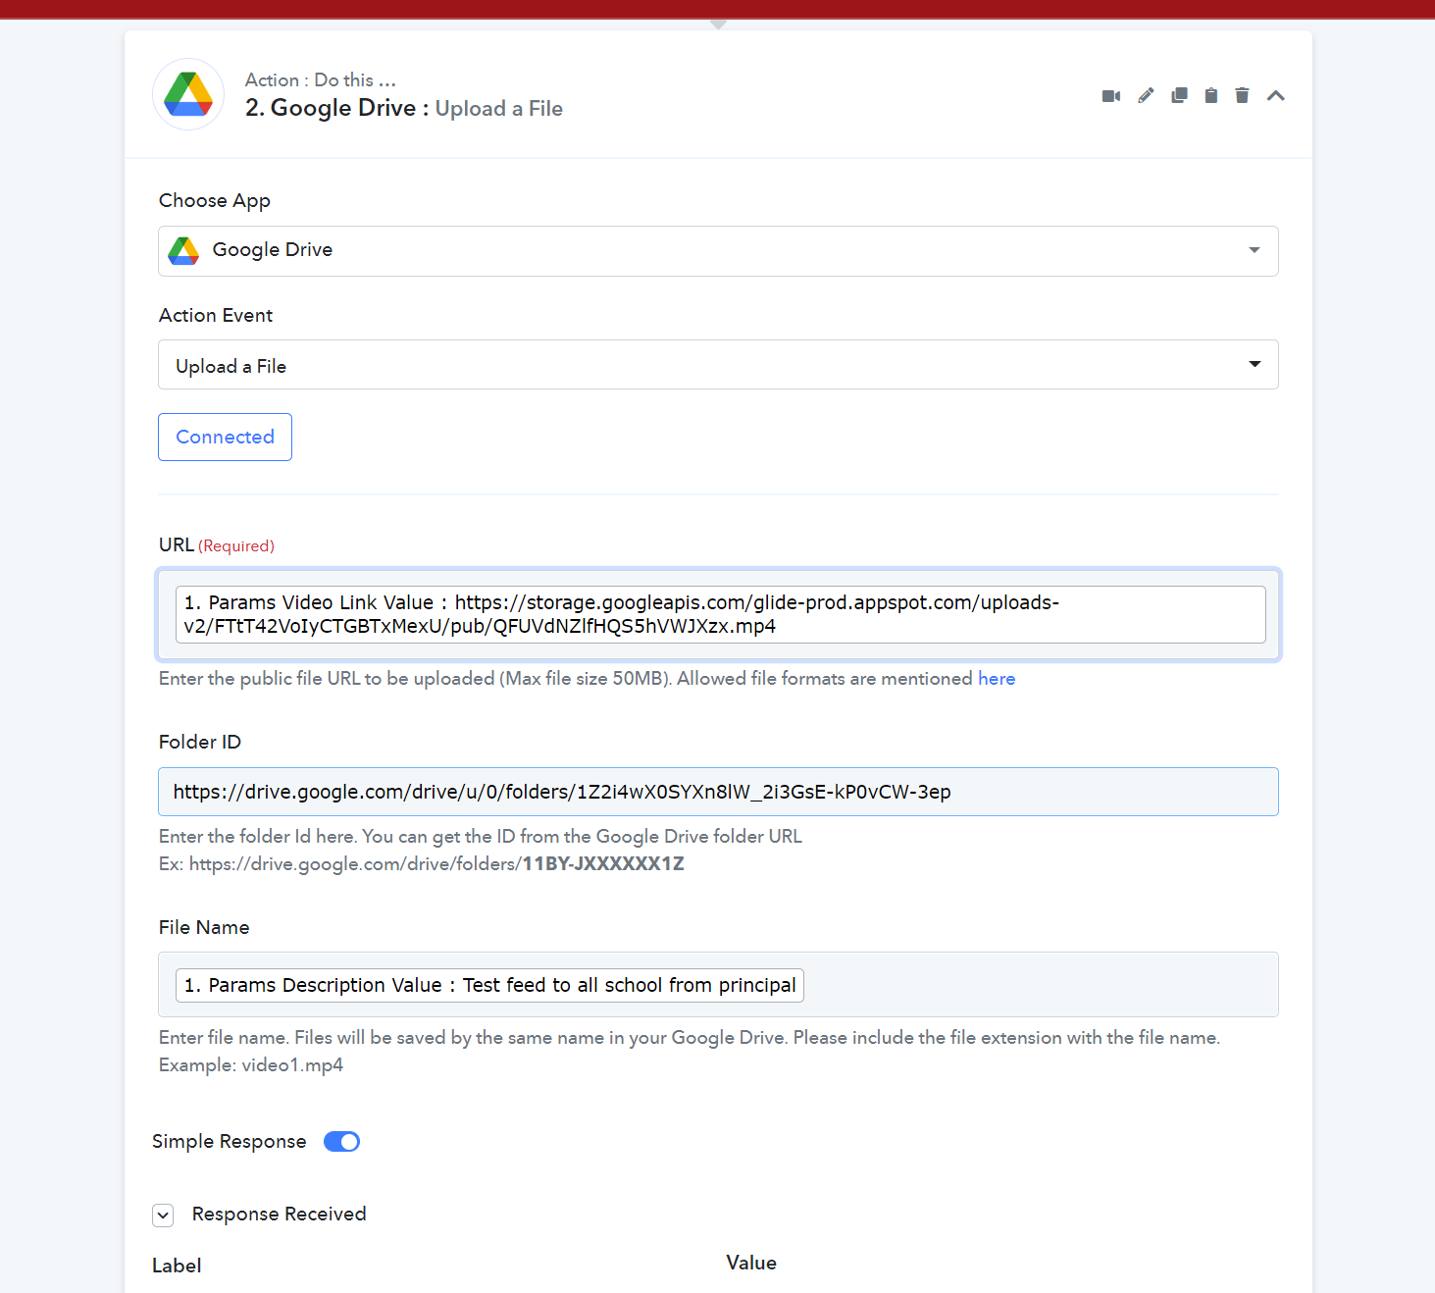
Task: Toggle the Simple Response switch
Action: coord(341,1141)
